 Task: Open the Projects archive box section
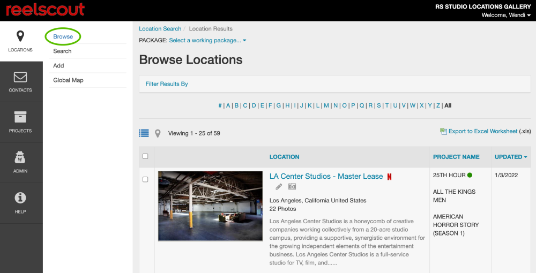(20, 122)
